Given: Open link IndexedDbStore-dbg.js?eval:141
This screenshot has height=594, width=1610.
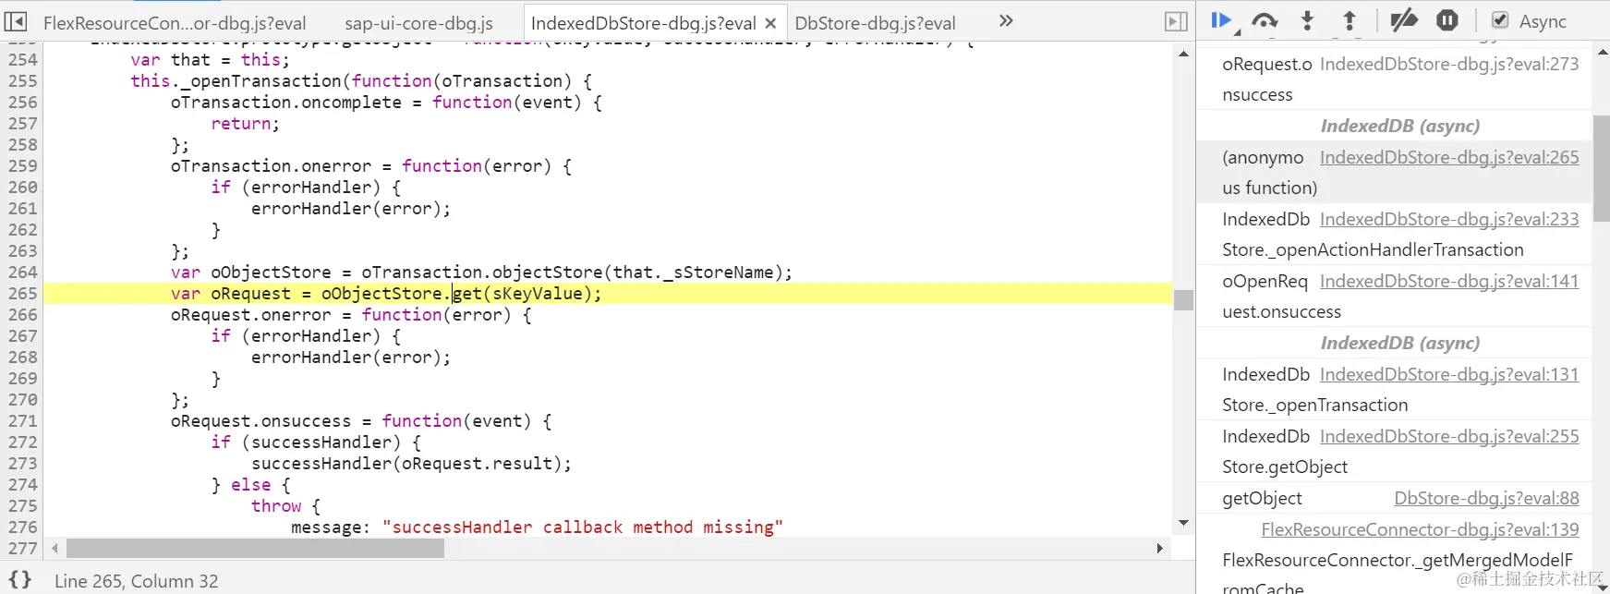Looking at the screenshot, I should click(1449, 281).
